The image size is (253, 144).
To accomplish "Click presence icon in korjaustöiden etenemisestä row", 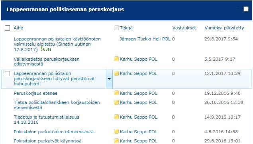I will tap(116, 102).
